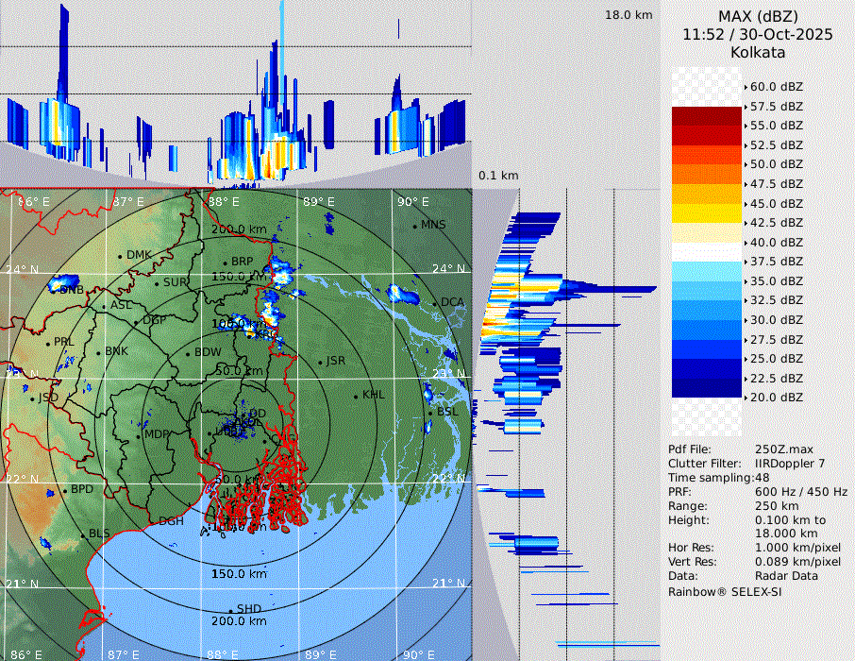Select the BDW station marker

coord(188,353)
